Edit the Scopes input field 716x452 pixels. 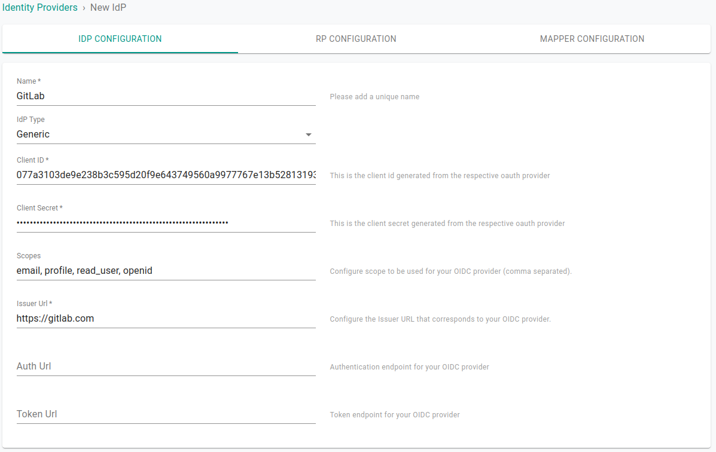pyautogui.click(x=166, y=271)
